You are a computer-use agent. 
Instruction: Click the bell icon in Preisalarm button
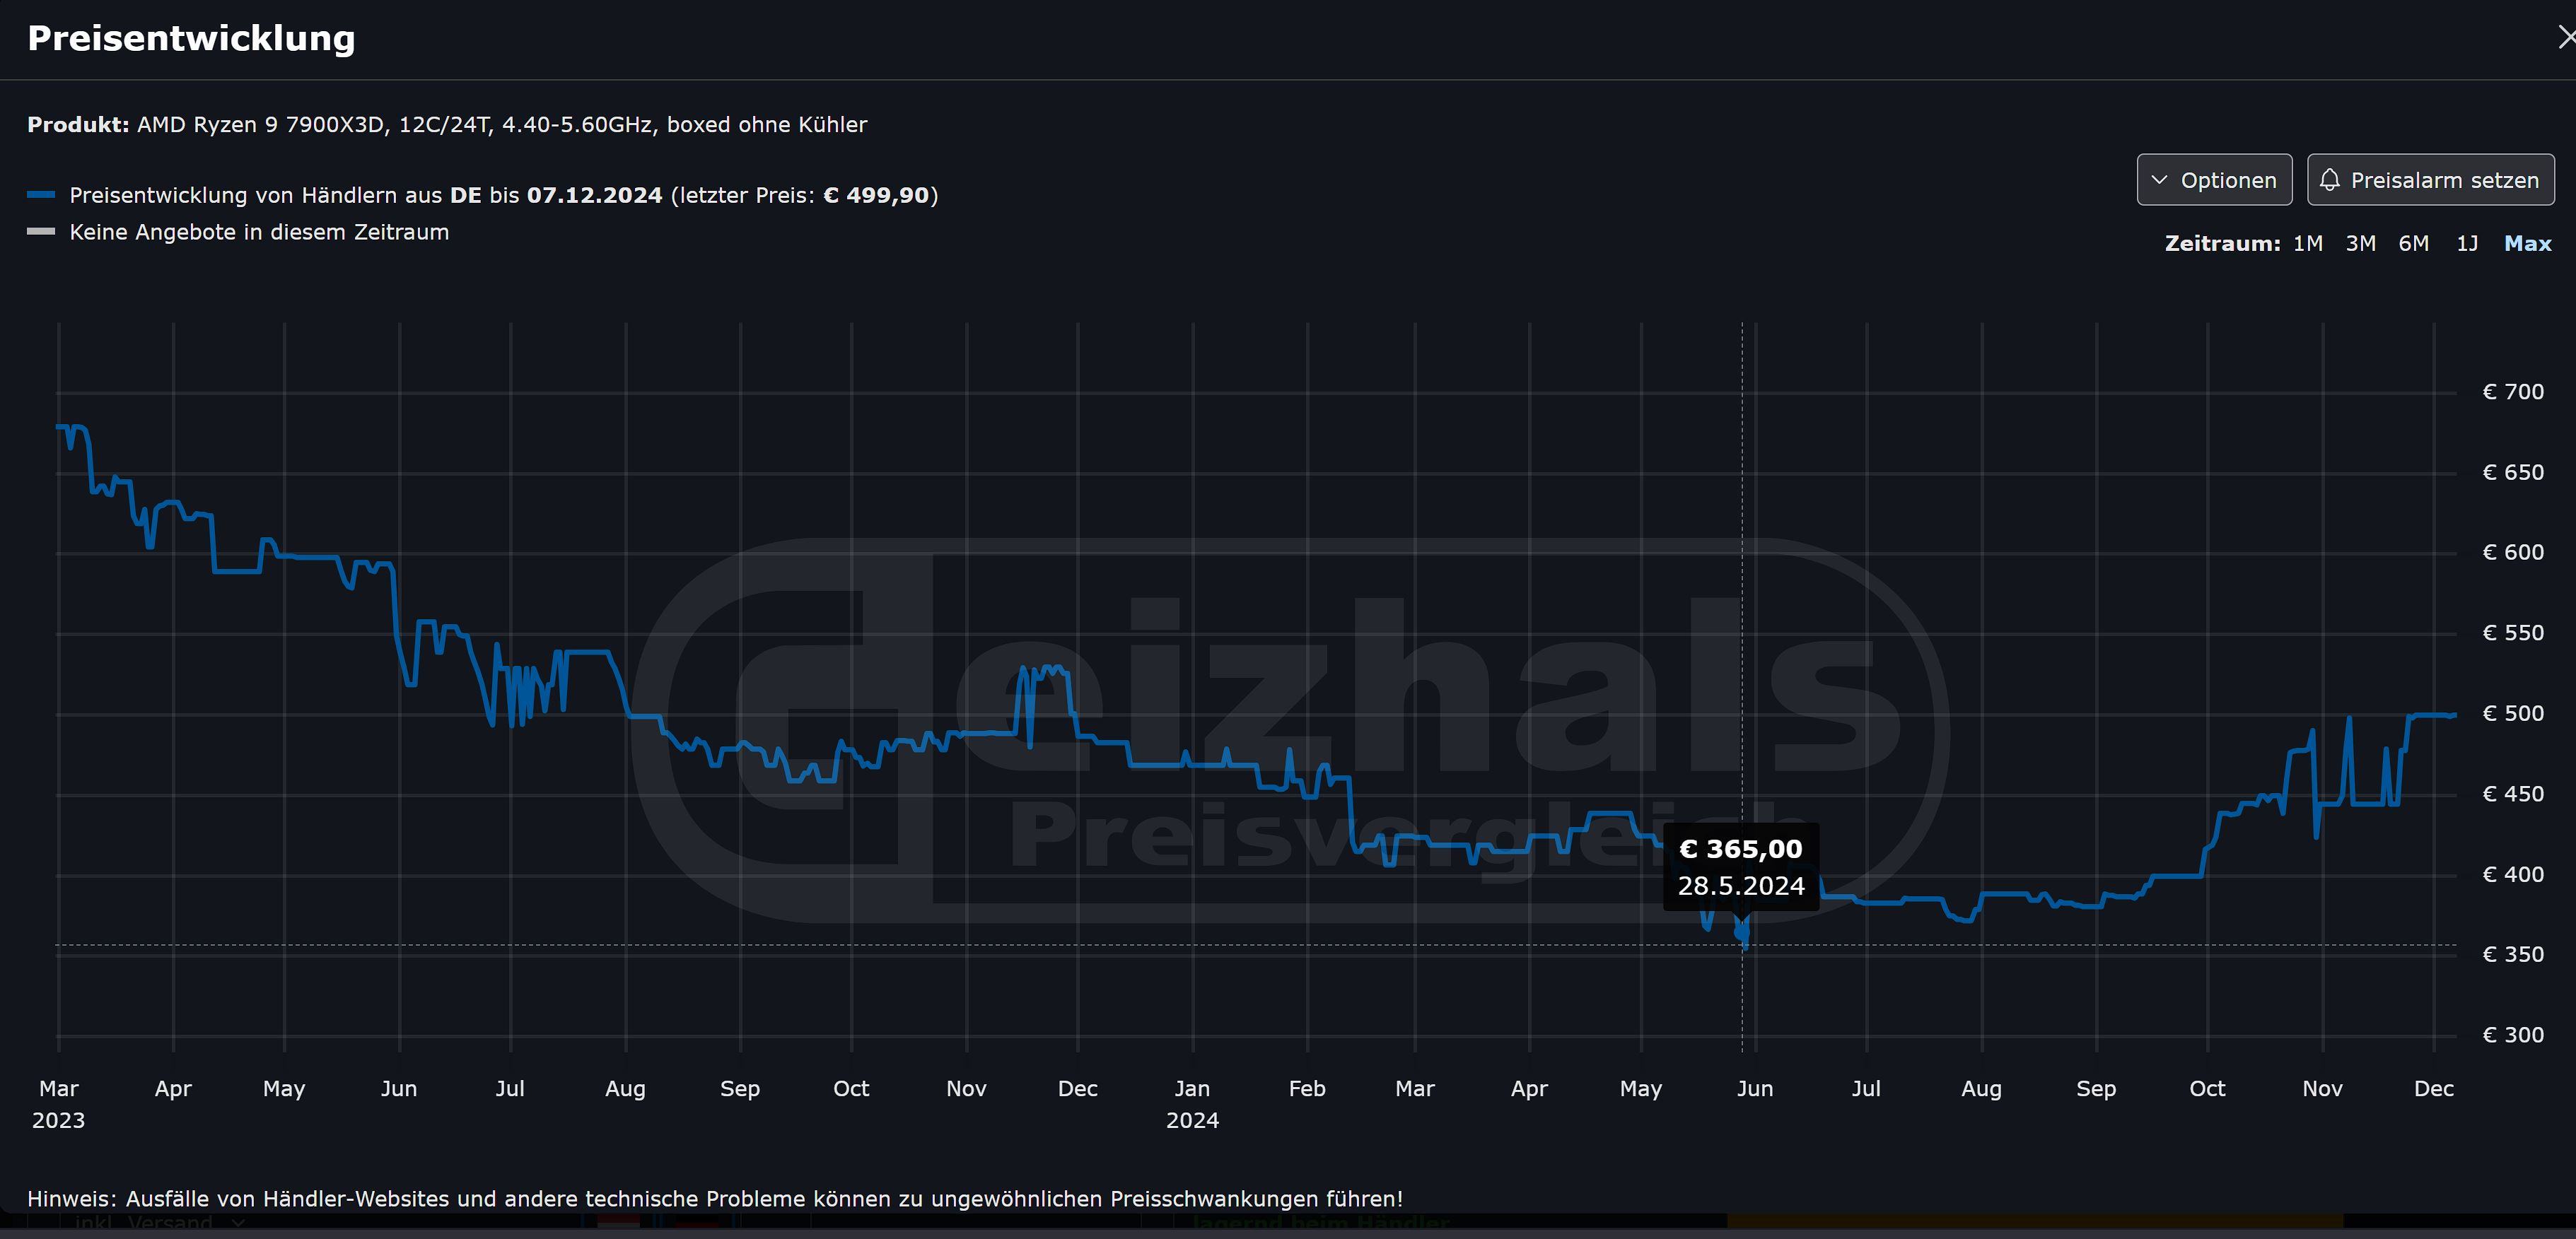[2330, 180]
